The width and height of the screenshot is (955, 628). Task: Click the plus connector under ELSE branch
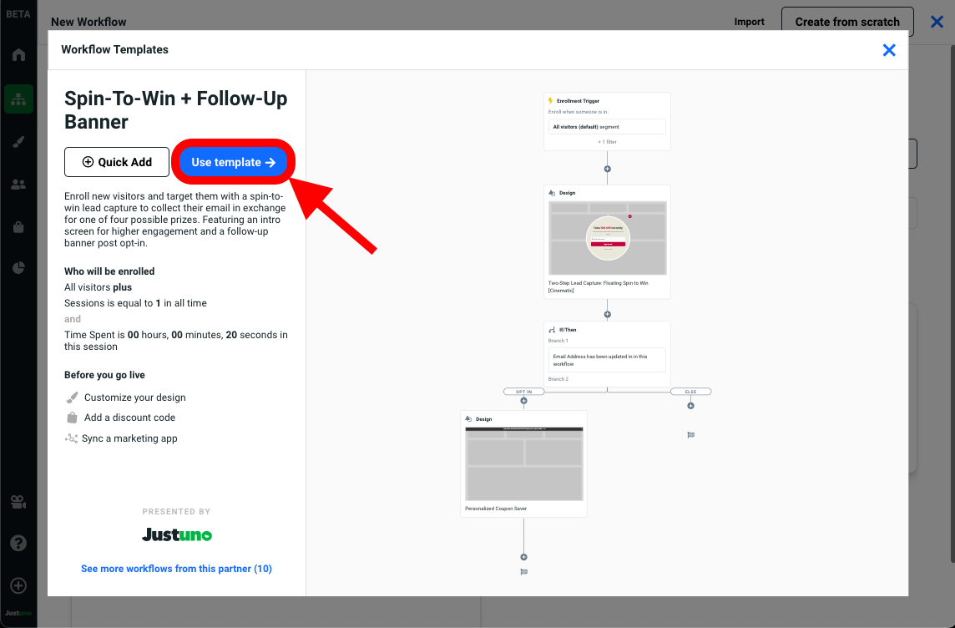(690, 406)
